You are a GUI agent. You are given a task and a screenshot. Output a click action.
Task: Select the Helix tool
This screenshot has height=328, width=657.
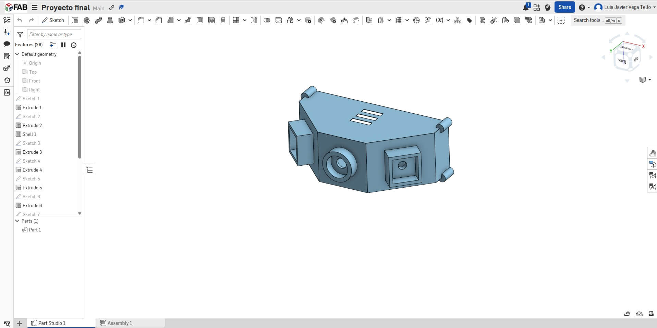point(399,20)
